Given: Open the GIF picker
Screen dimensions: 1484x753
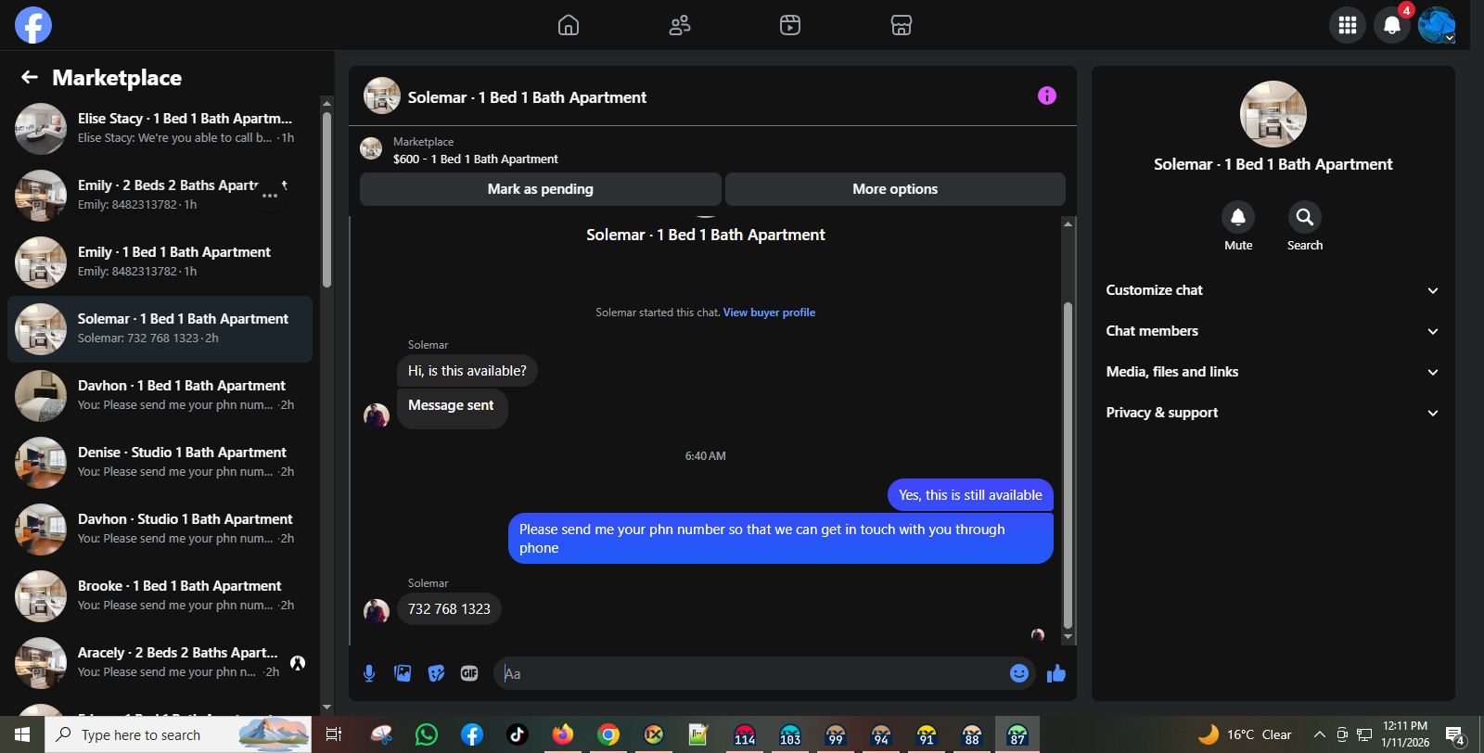Looking at the screenshot, I should [x=469, y=673].
